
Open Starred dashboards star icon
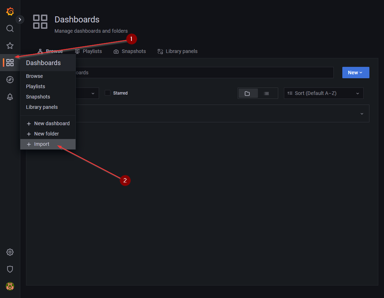pos(10,46)
